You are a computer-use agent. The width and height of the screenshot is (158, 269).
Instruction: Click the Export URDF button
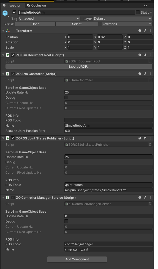click(79, 67)
